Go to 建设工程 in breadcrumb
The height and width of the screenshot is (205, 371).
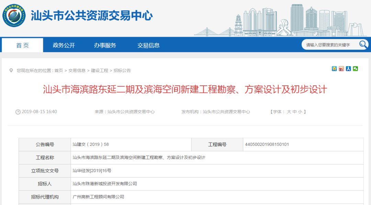pos(100,70)
